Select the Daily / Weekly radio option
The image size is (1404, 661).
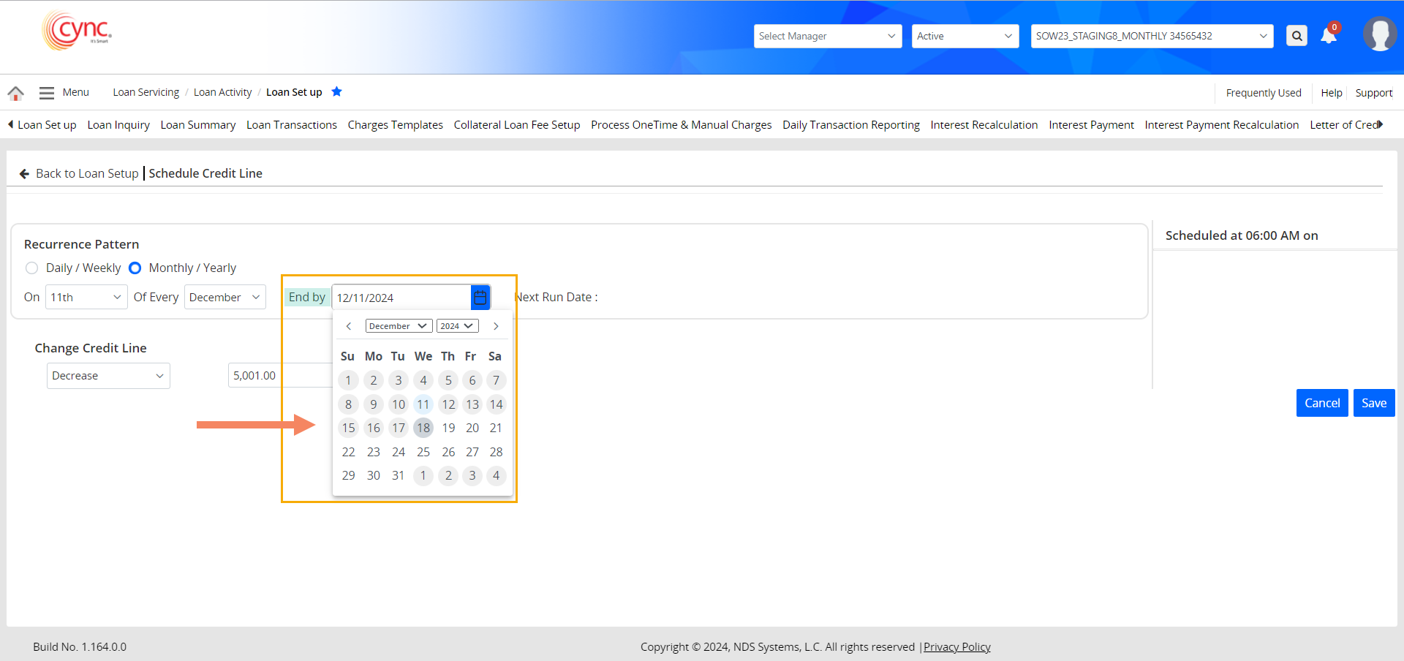[x=31, y=268]
